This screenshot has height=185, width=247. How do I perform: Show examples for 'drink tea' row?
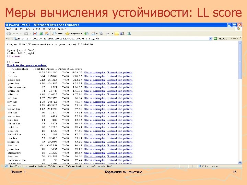(x=95, y=91)
